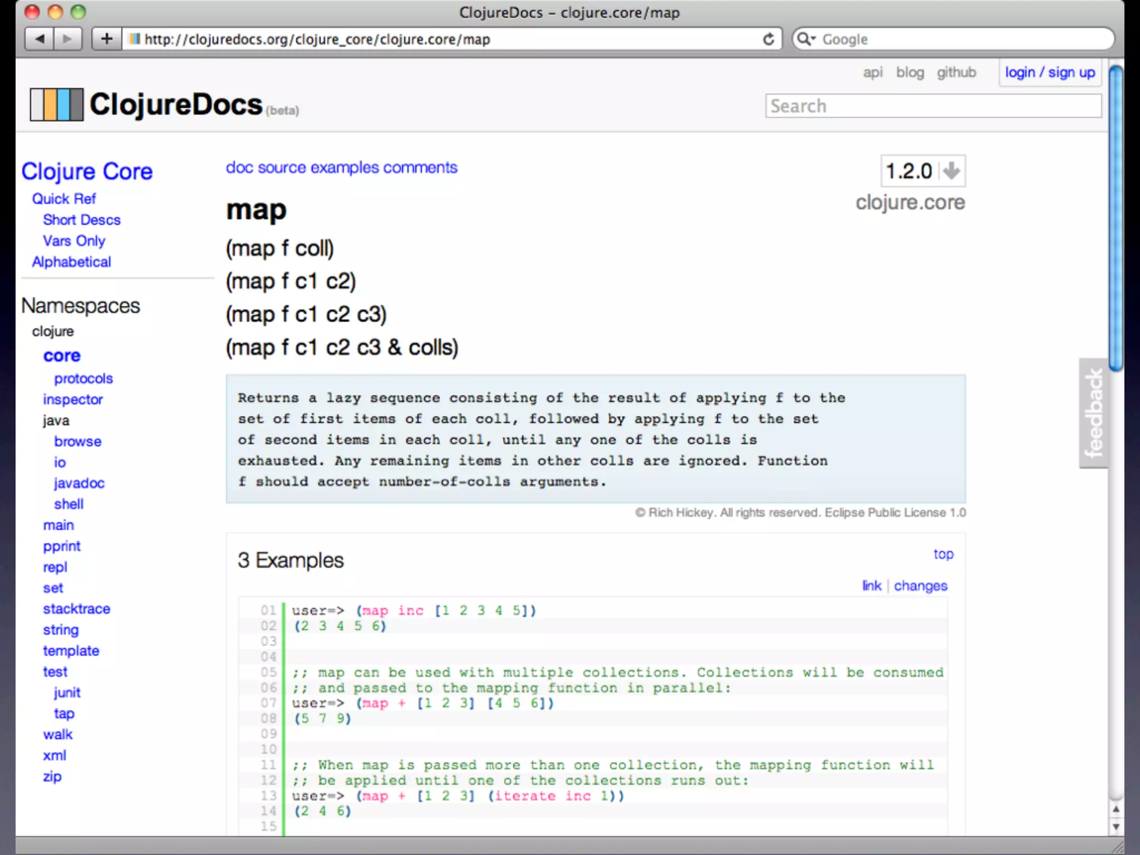Select the string namespace

pyautogui.click(x=61, y=630)
